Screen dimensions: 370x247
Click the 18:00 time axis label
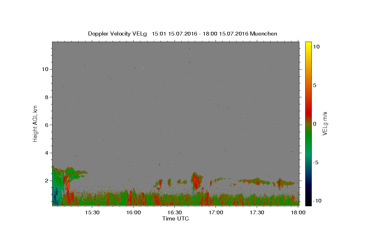298,212
